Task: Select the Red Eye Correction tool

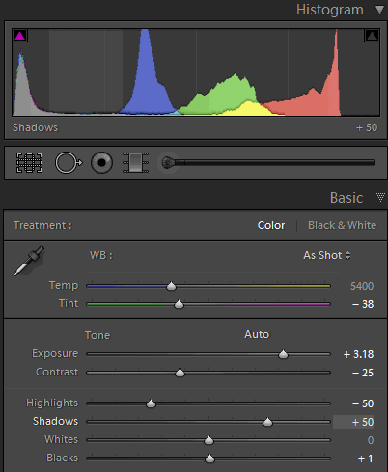Action: [101, 163]
